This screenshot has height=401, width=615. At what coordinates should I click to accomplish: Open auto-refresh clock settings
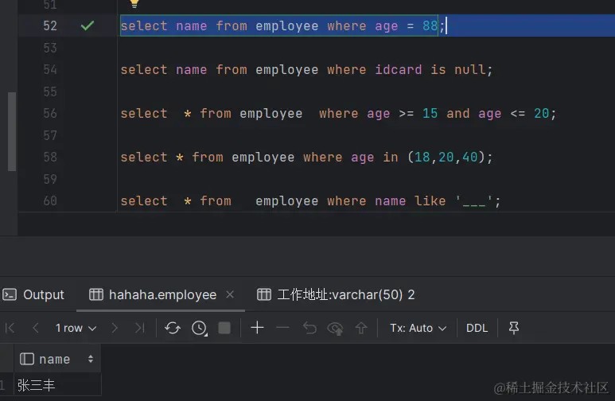(x=199, y=328)
